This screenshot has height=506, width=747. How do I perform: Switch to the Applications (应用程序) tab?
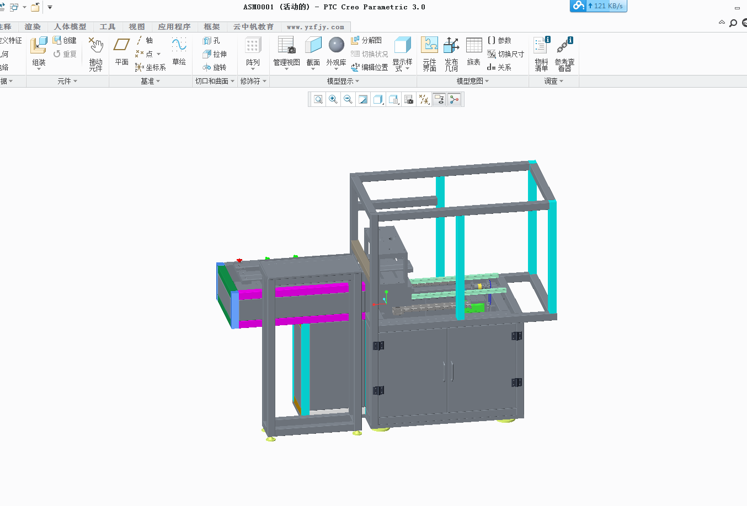click(x=174, y=26)
